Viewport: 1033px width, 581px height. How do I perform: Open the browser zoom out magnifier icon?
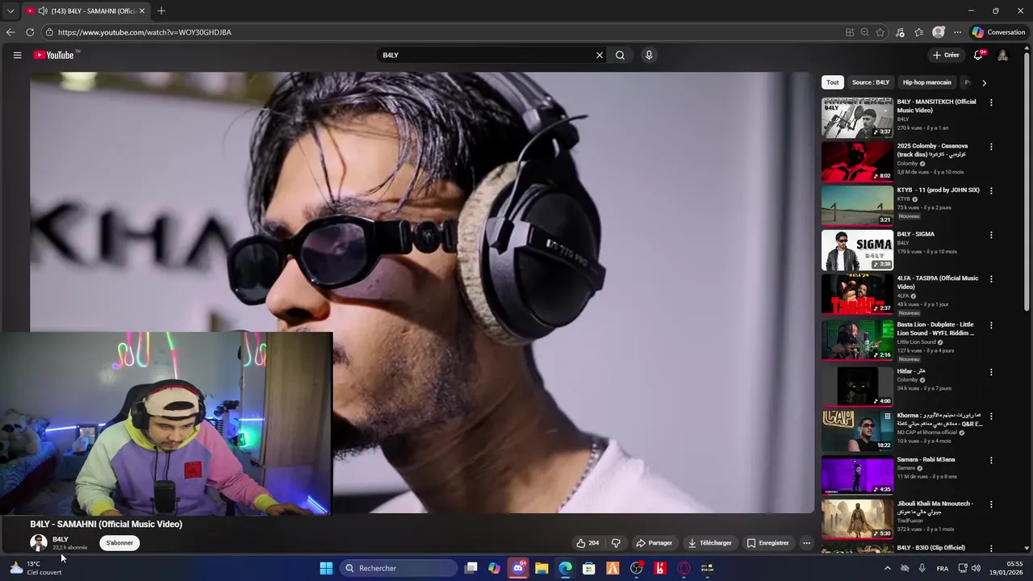[865, 32]
